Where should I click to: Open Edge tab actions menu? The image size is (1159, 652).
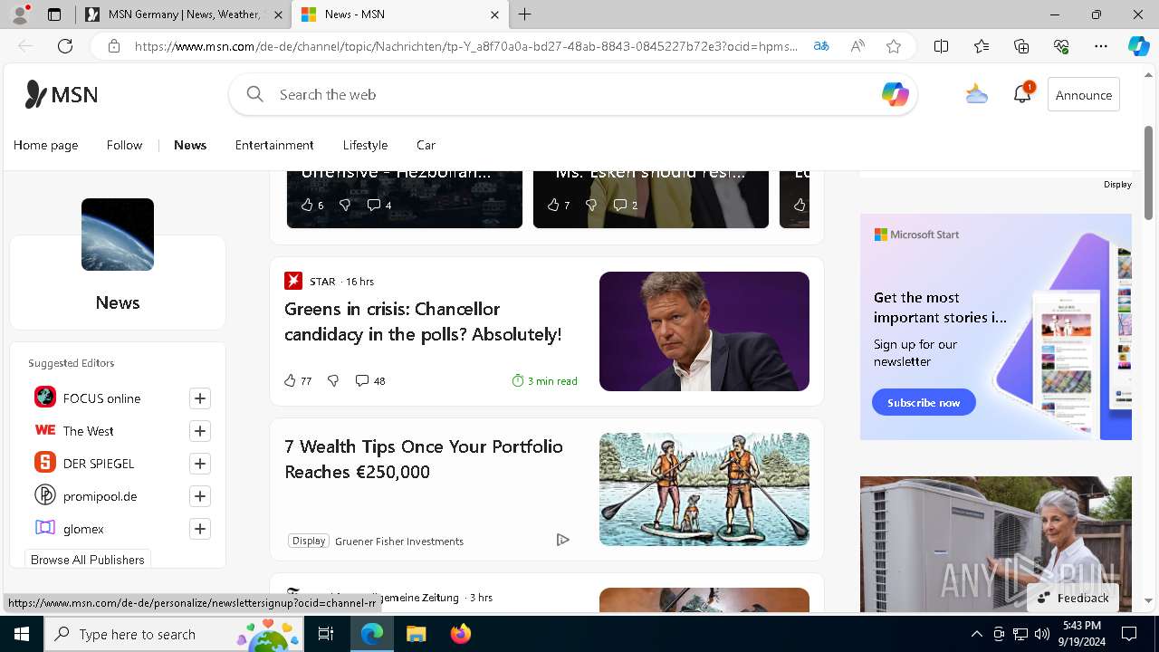point(54,14)
